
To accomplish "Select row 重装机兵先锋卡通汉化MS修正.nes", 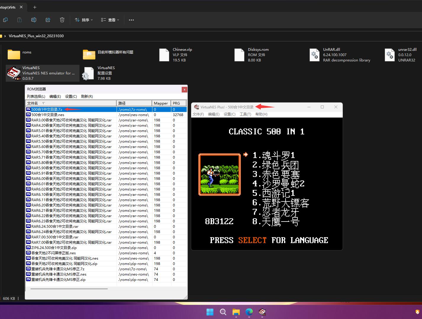I will click(x=106, y=274).
